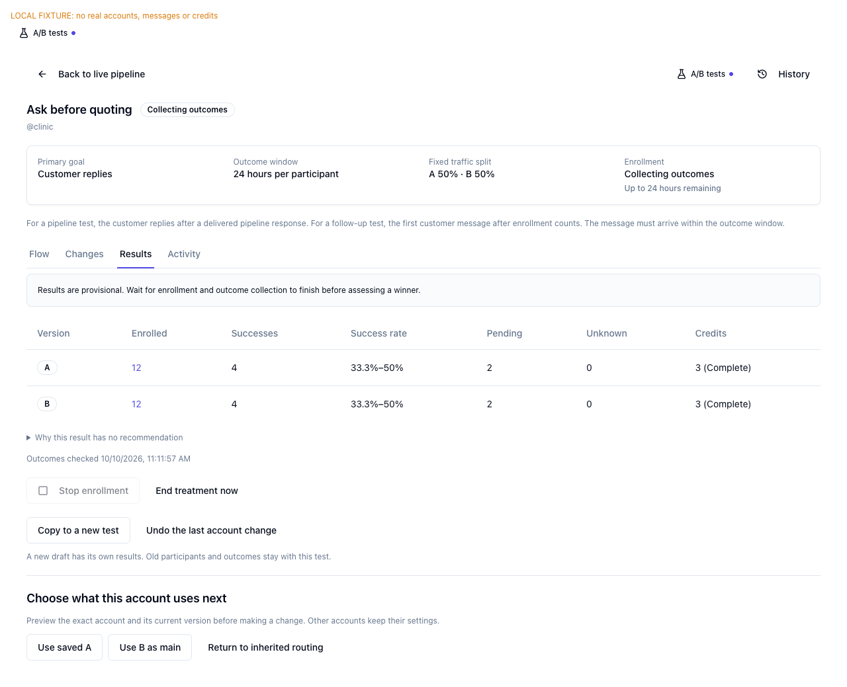
Task: Click the Pending column header
Action: (x=504, y=333)
